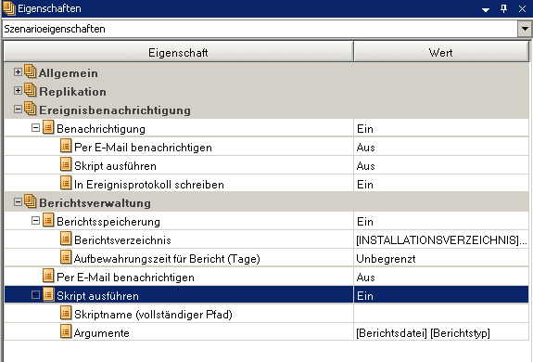Click the Replikation group icon
This screenshot has height=362, width=533.
tap(31, 90)
